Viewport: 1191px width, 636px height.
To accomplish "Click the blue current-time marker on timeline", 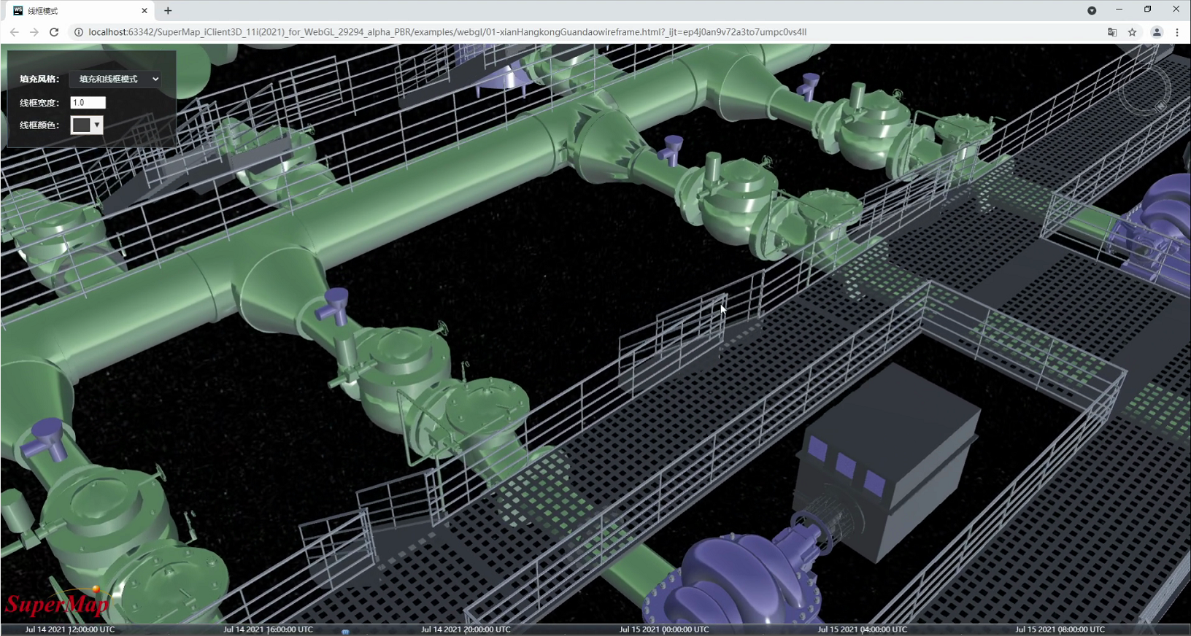I will pos(345,632).
